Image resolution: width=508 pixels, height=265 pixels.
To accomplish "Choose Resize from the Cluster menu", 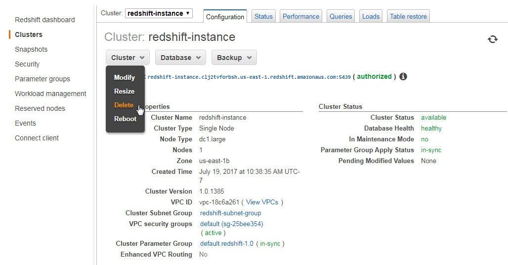I will (x=124, y=91).
